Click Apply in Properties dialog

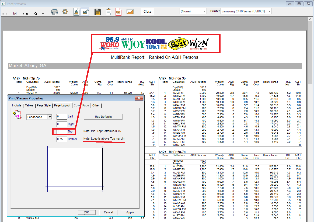point(130,212)
